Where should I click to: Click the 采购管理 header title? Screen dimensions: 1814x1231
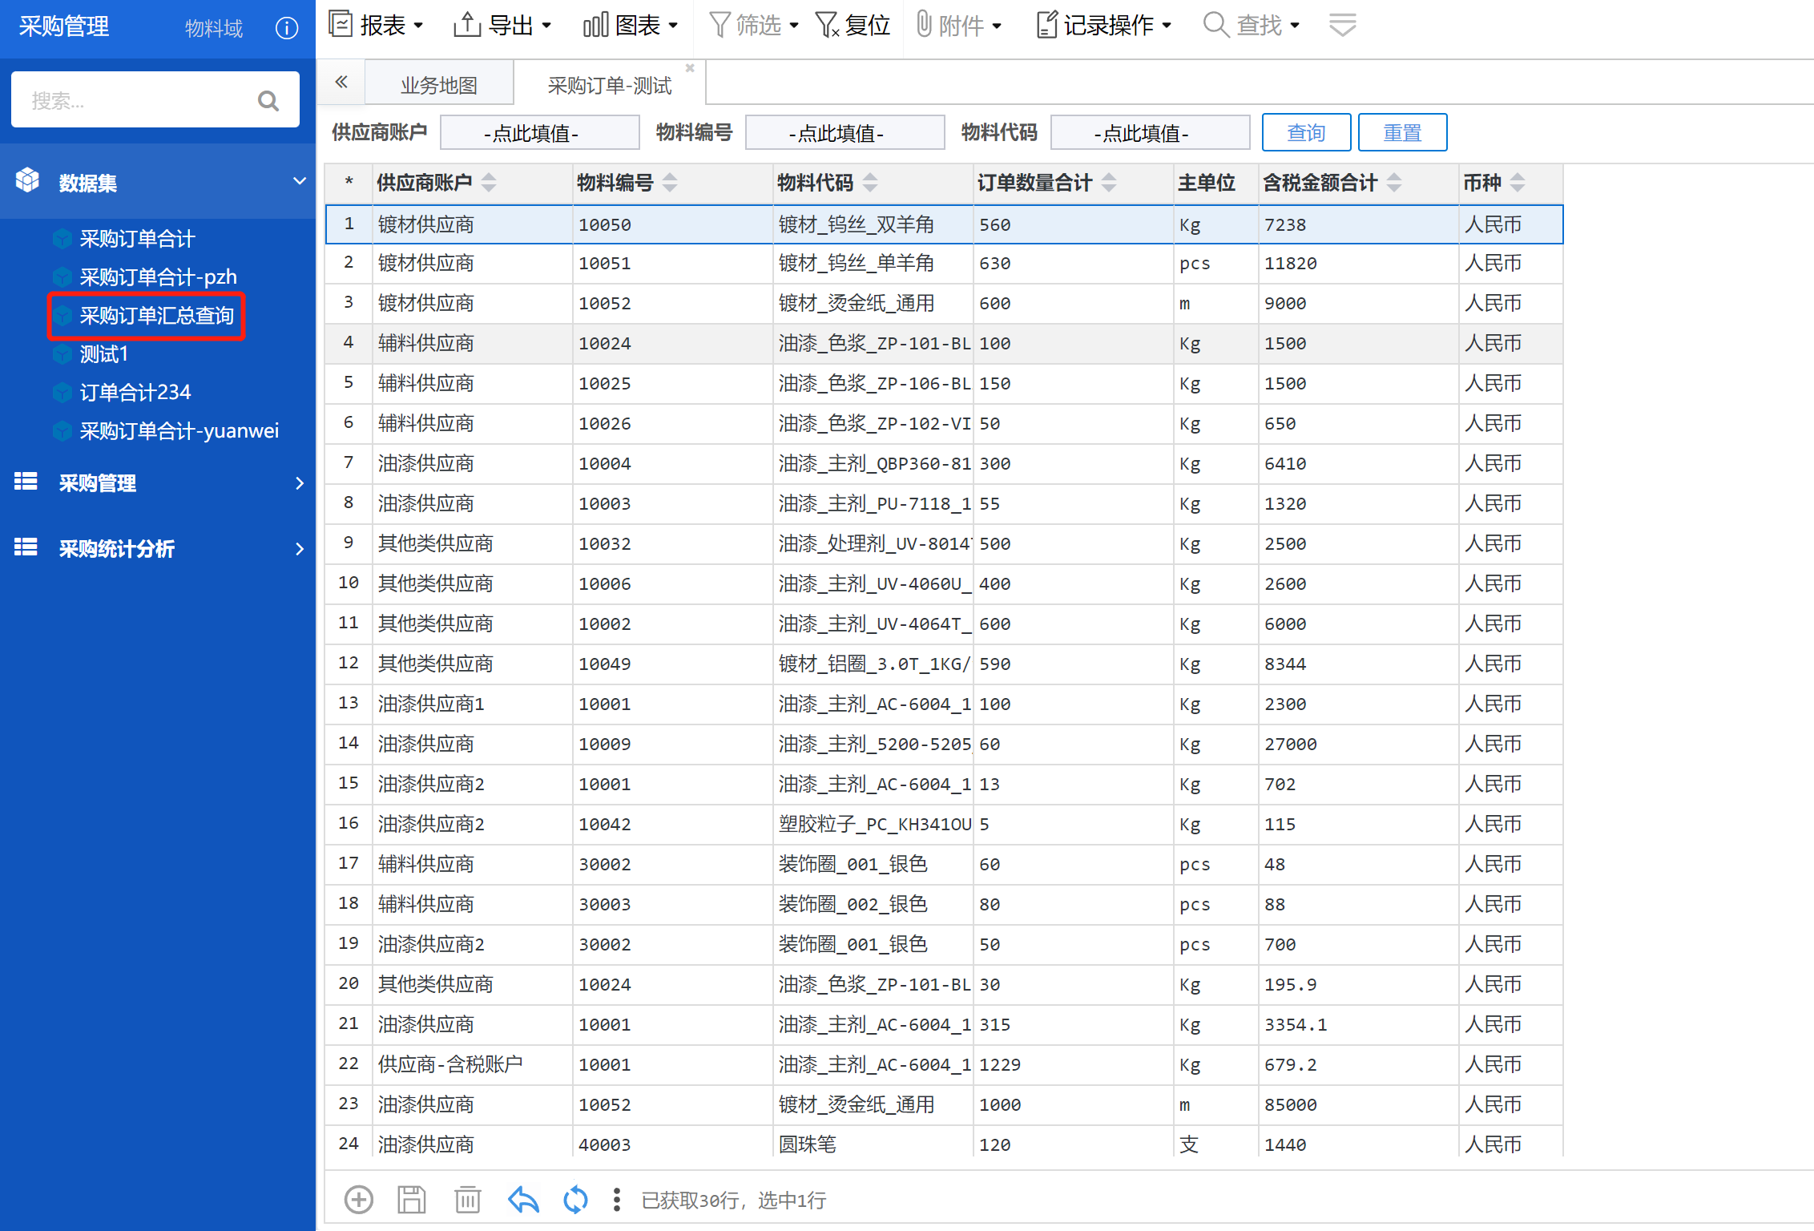64,26
